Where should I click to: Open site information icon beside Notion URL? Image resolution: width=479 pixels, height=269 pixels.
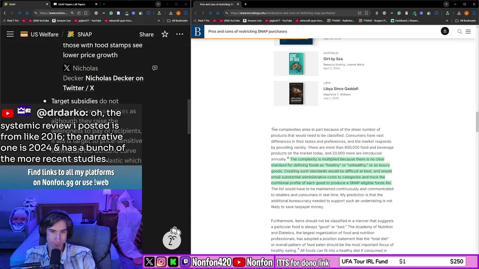(x=36, y=13)
